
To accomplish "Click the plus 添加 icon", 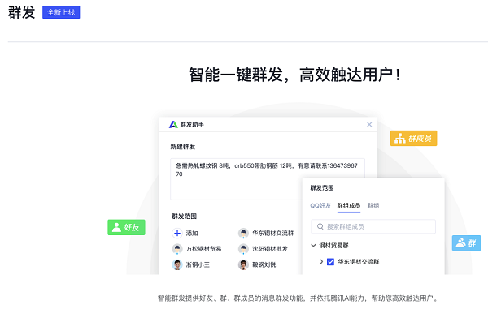I will click(x=177, y=233).
